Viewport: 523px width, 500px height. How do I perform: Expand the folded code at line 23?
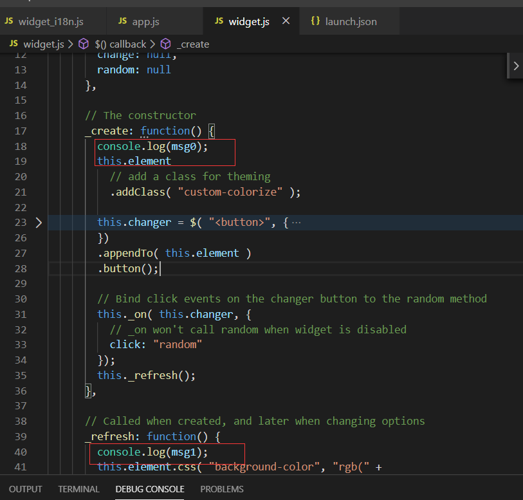point(39,223)
